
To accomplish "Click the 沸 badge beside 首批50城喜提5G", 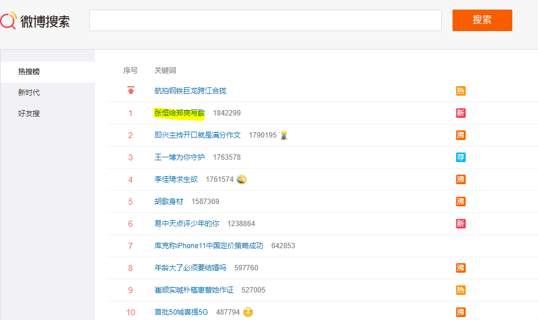I will [460, 312].
